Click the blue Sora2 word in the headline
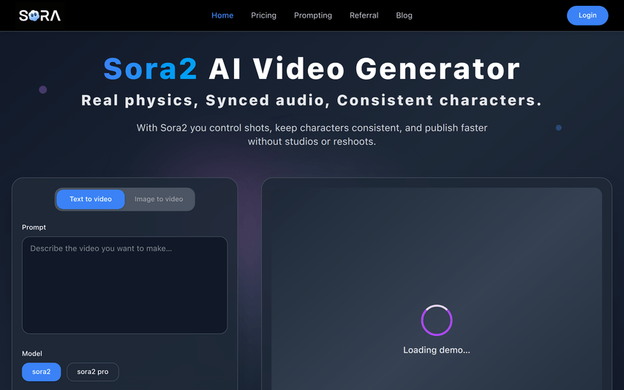624x390 pixels. pos(151,69)
